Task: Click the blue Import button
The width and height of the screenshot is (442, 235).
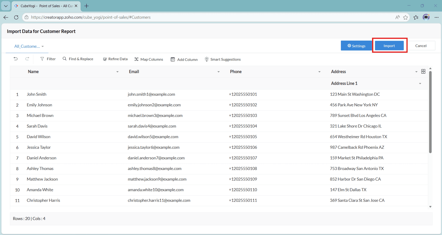Action: pyautogui.click(x=389, y=46)
